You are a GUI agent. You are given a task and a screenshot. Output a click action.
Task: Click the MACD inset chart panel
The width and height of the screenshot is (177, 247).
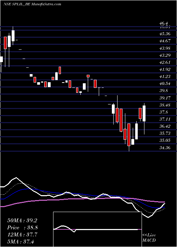click(x=97, y=229)
